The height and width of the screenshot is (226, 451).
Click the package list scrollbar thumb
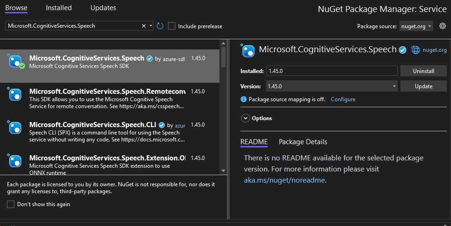coord(224,57)
